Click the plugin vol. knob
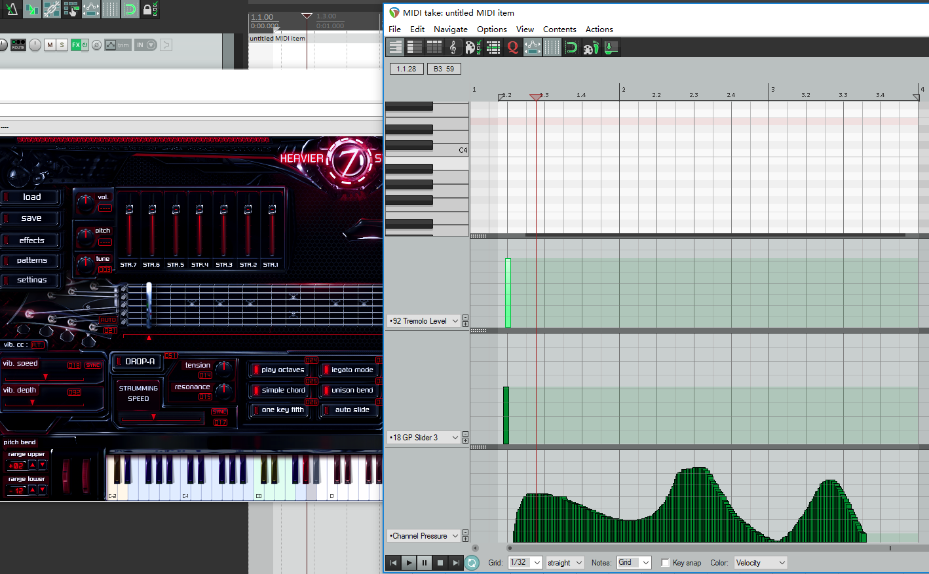 tap(86, 204)
